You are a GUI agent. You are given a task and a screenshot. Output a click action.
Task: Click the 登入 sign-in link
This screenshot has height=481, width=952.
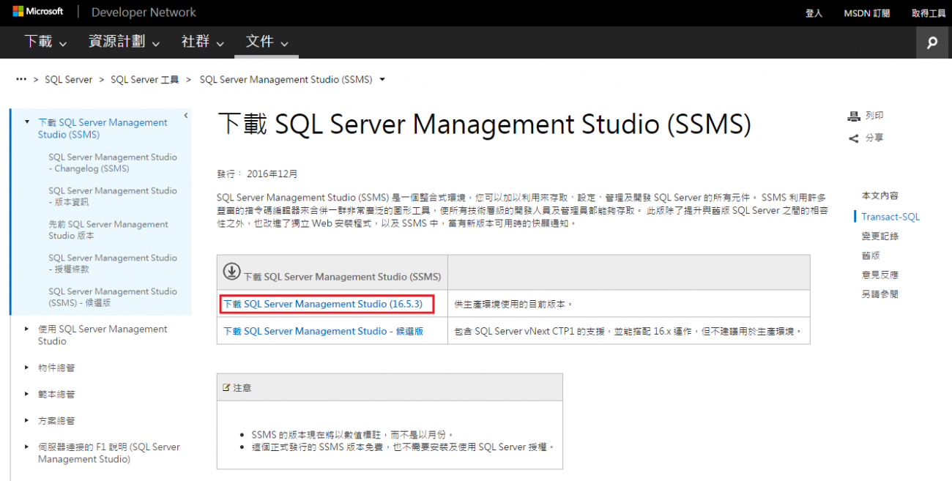point(814,13)
